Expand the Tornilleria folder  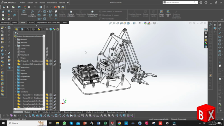(x=15, y=92)
